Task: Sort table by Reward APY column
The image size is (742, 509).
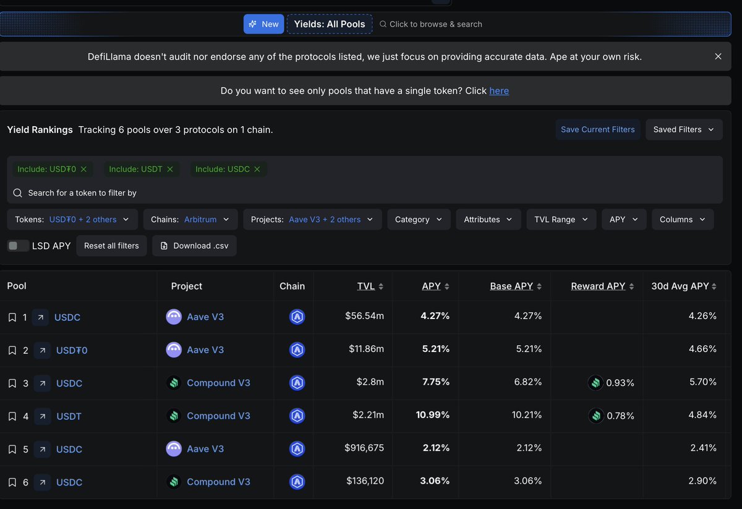Action: tap(602, 286)
